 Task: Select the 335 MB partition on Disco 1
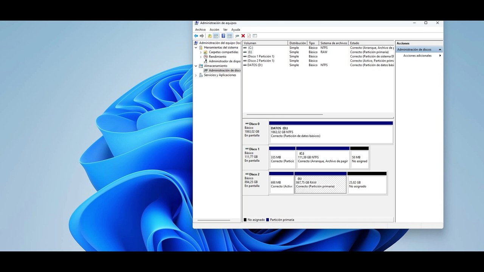coord(282,158)
